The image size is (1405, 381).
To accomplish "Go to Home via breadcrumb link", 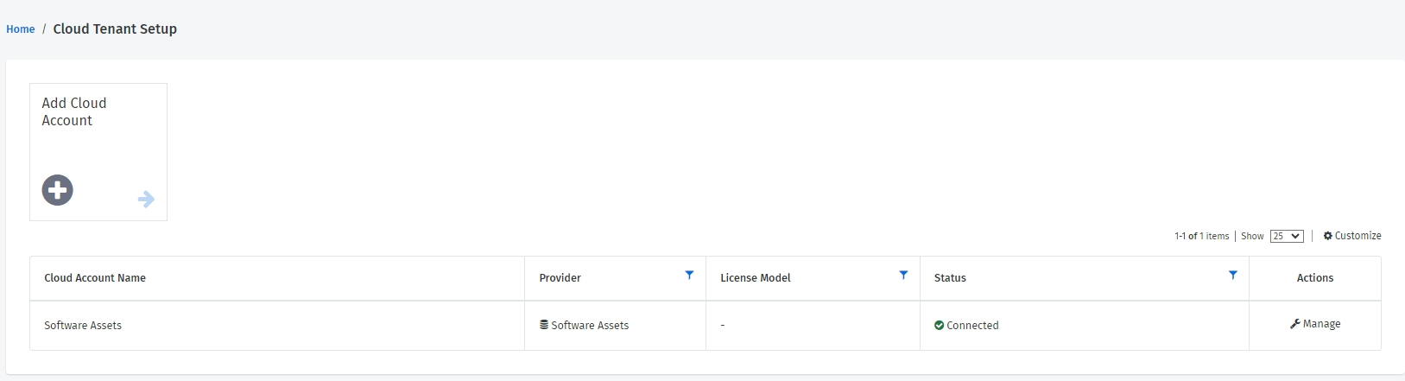I will tap(21, 29).
